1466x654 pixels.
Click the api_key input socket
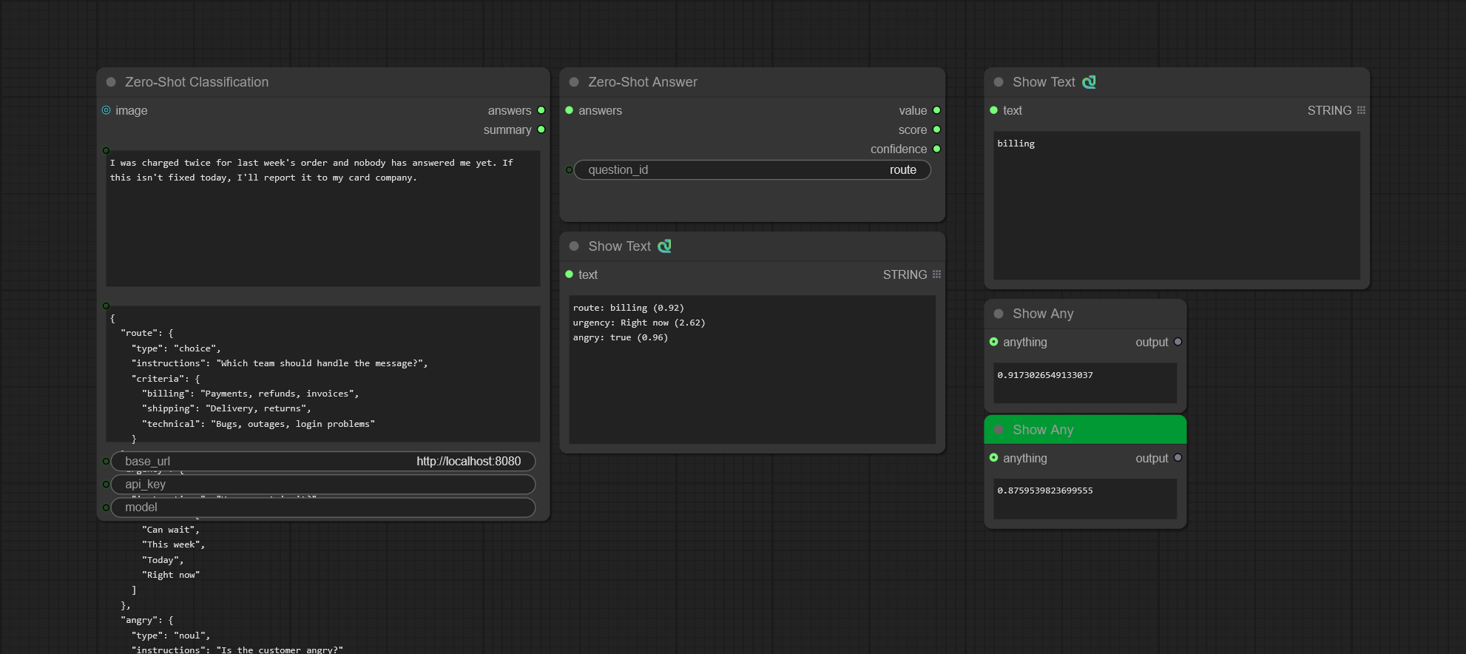pos(107,485)
